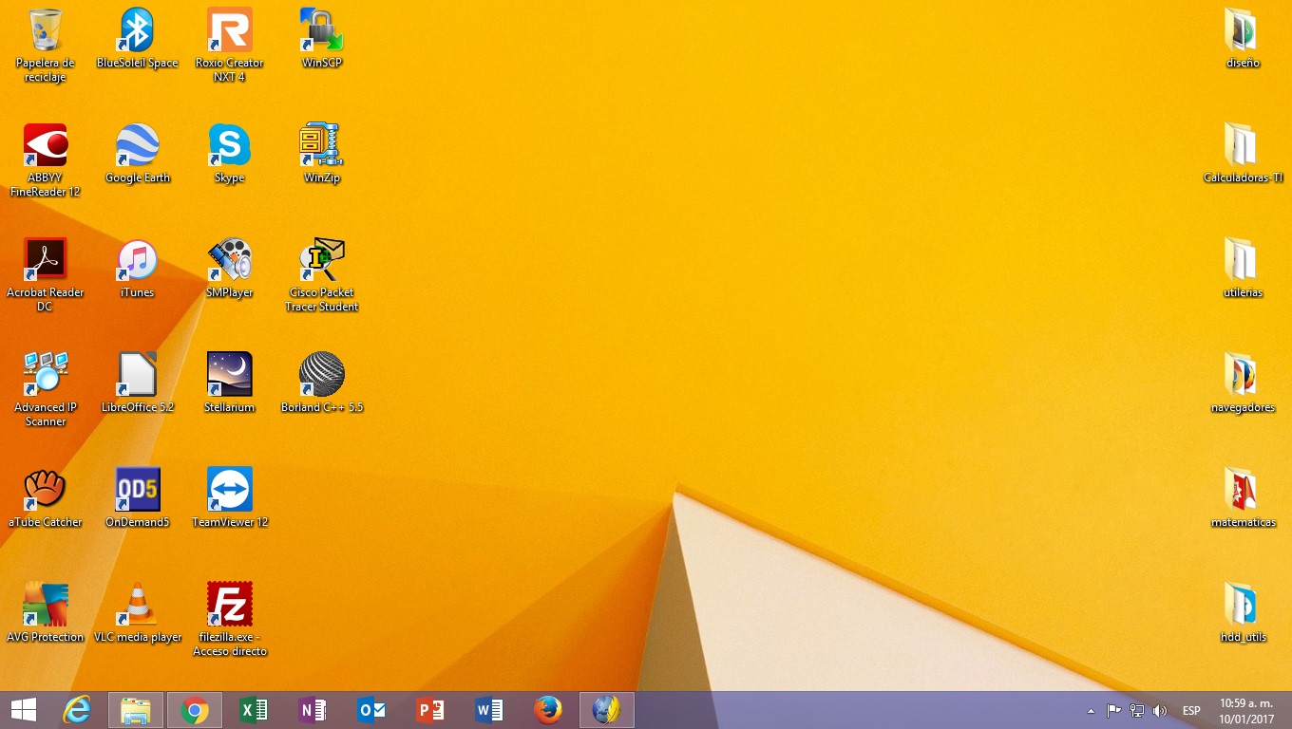
Task: Show hidden system tray icons
Action: [x=1091, y=710]
